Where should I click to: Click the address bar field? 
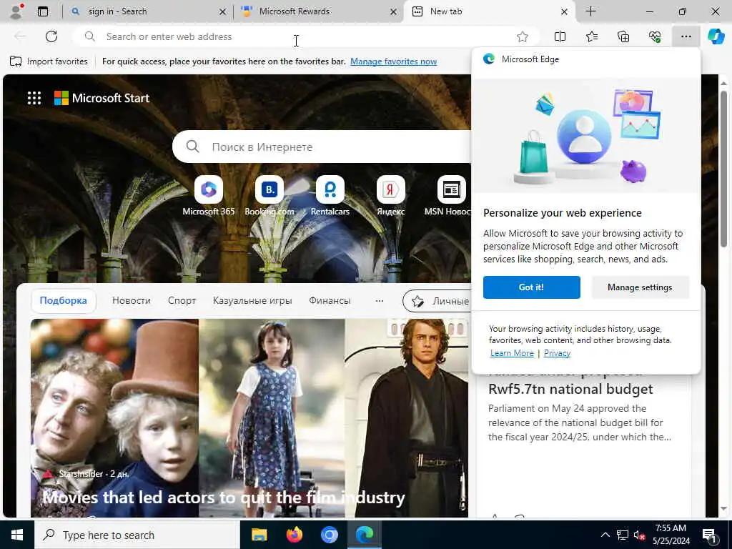tap(306, 36)
